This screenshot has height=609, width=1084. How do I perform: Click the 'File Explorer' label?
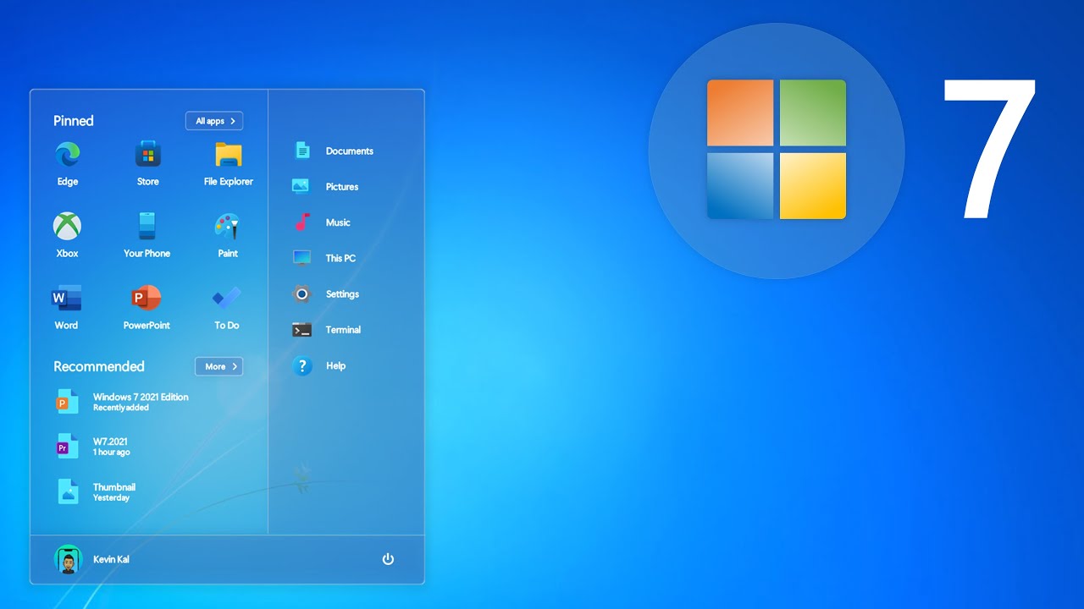[229, 182]
